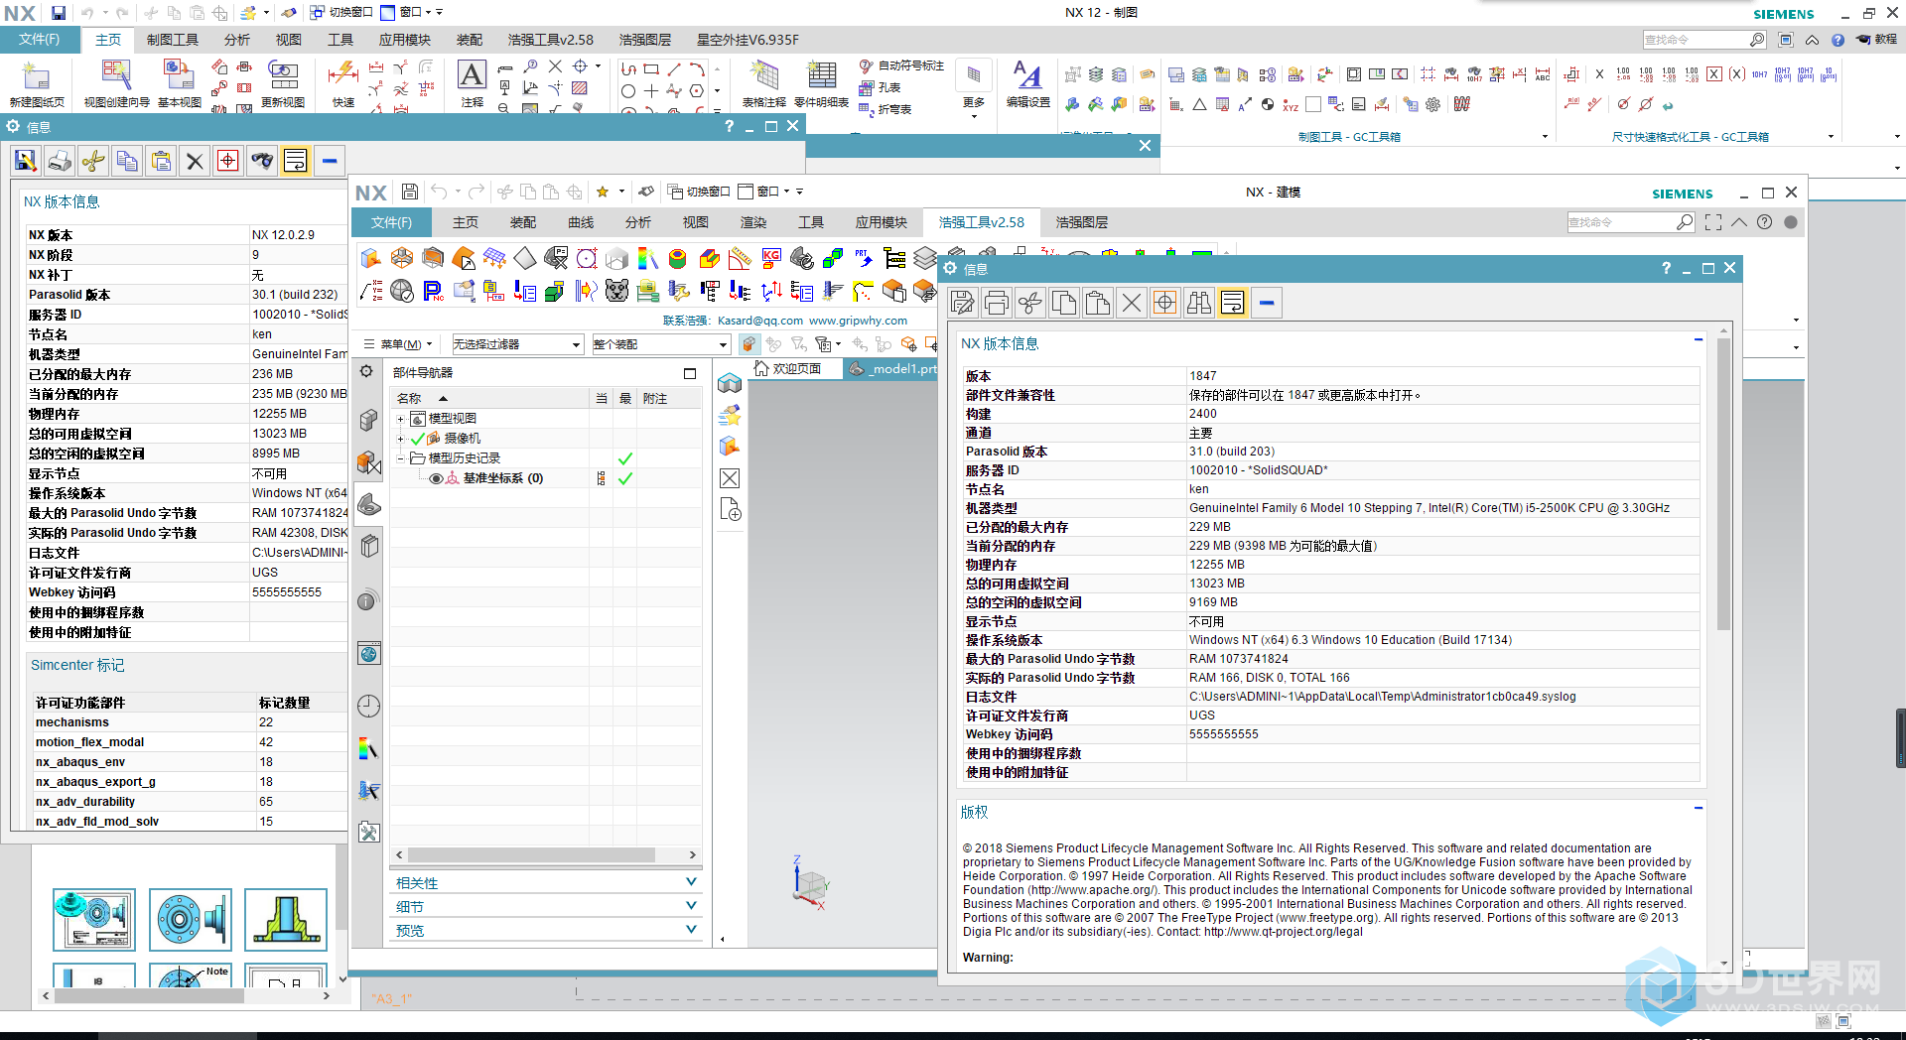1906x1040 pixels.
Task: Toggle the up-to-date check on the 模型历史记录 row
Action: click(x=625, y=458)
